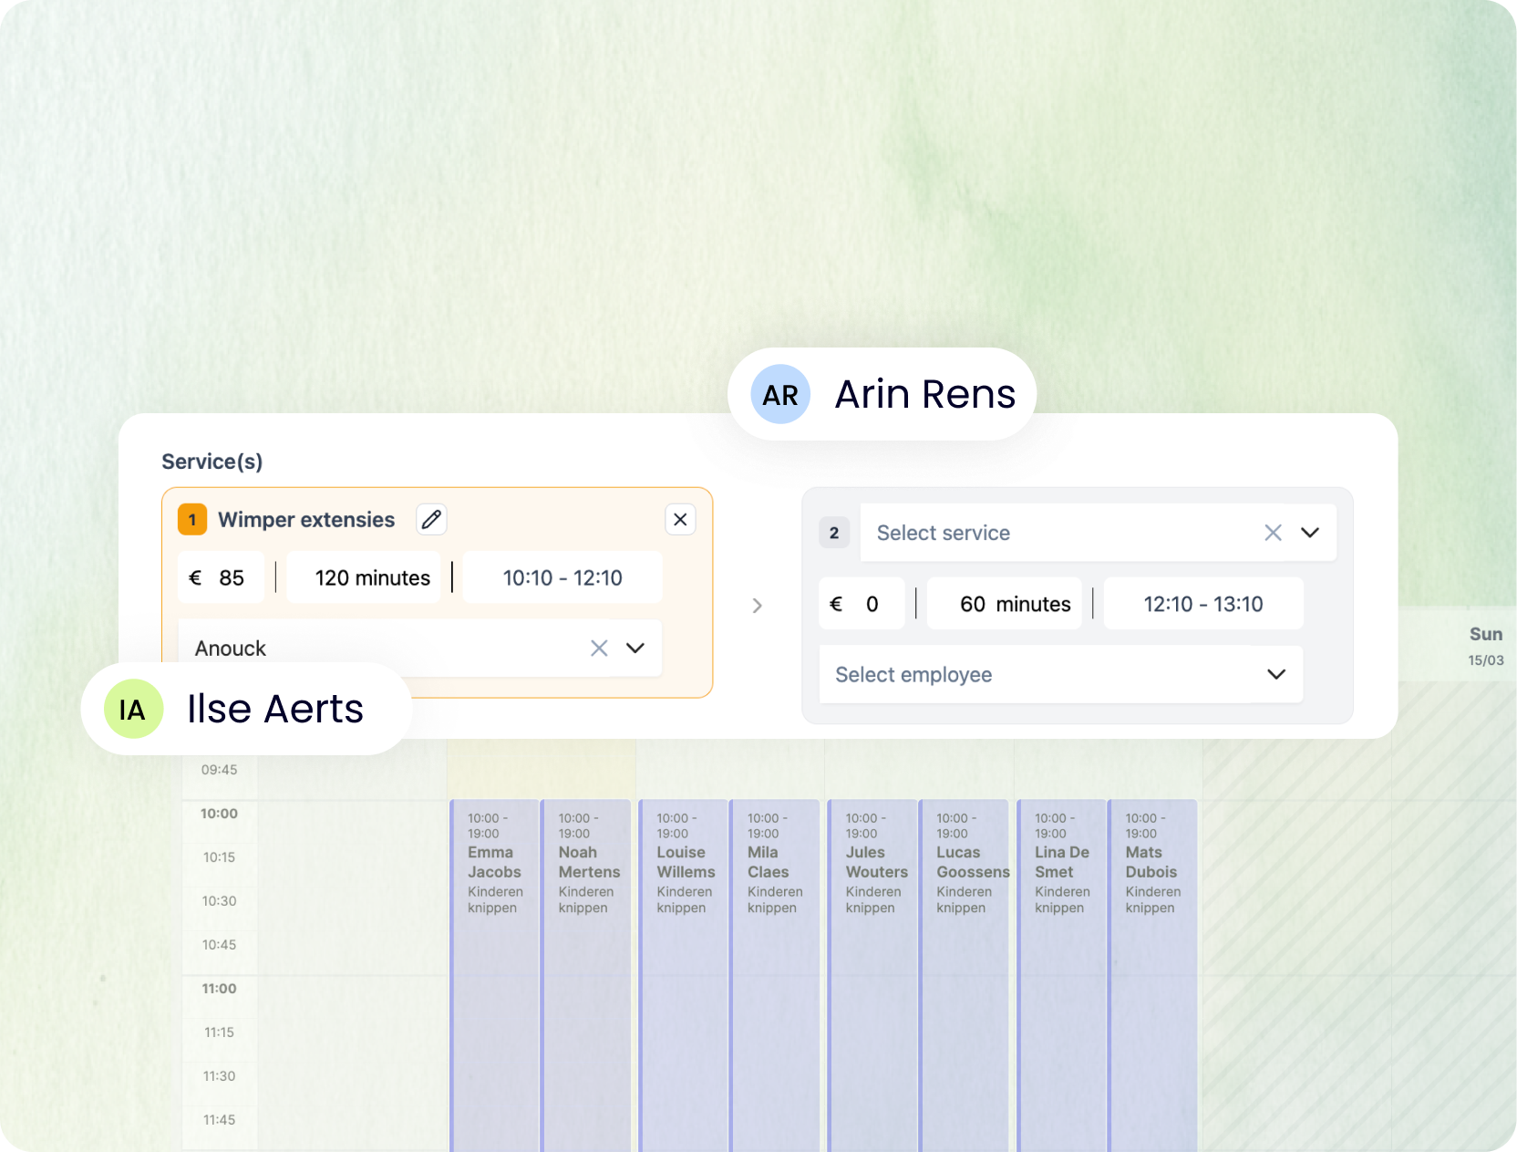The height and width of the screenshot is (1152, 1517).
Task: Edit the Wimper extensies service with pencil icon
Action: coord(431,520)
